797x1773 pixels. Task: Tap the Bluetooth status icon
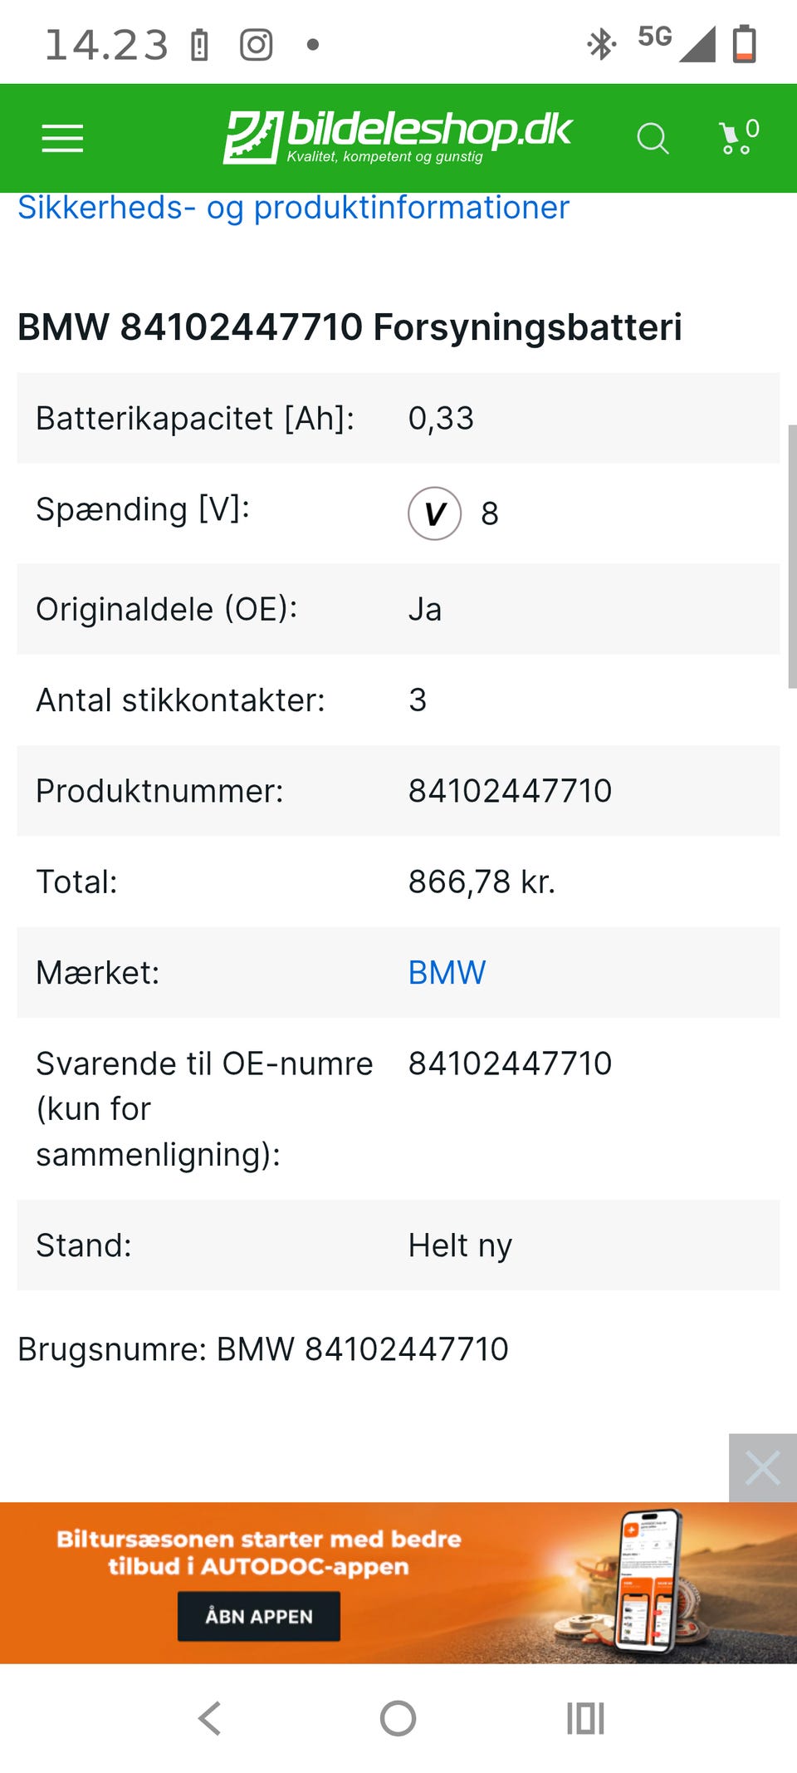[600, 44]
